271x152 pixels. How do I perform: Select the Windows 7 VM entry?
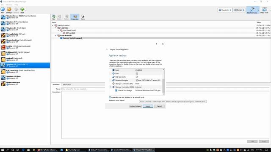coord(25,23)
